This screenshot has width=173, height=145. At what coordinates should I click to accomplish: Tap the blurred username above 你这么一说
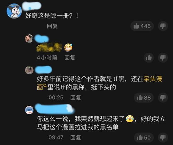[x=55, y=108]
